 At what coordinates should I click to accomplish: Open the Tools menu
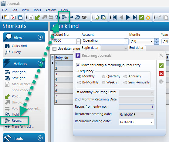point(37,10)
